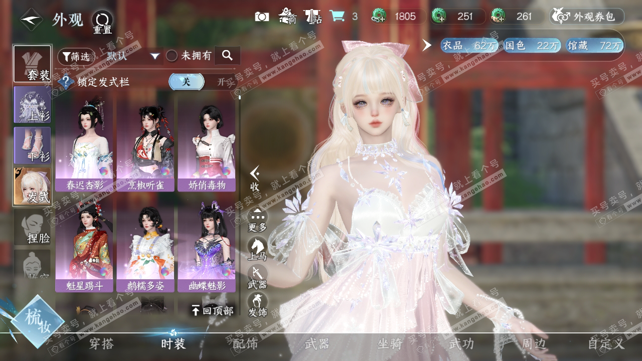Go back using the arrow beside 外观
This screenshot has height=361, width=642.
pyautogui.click(x=31, y=20)
